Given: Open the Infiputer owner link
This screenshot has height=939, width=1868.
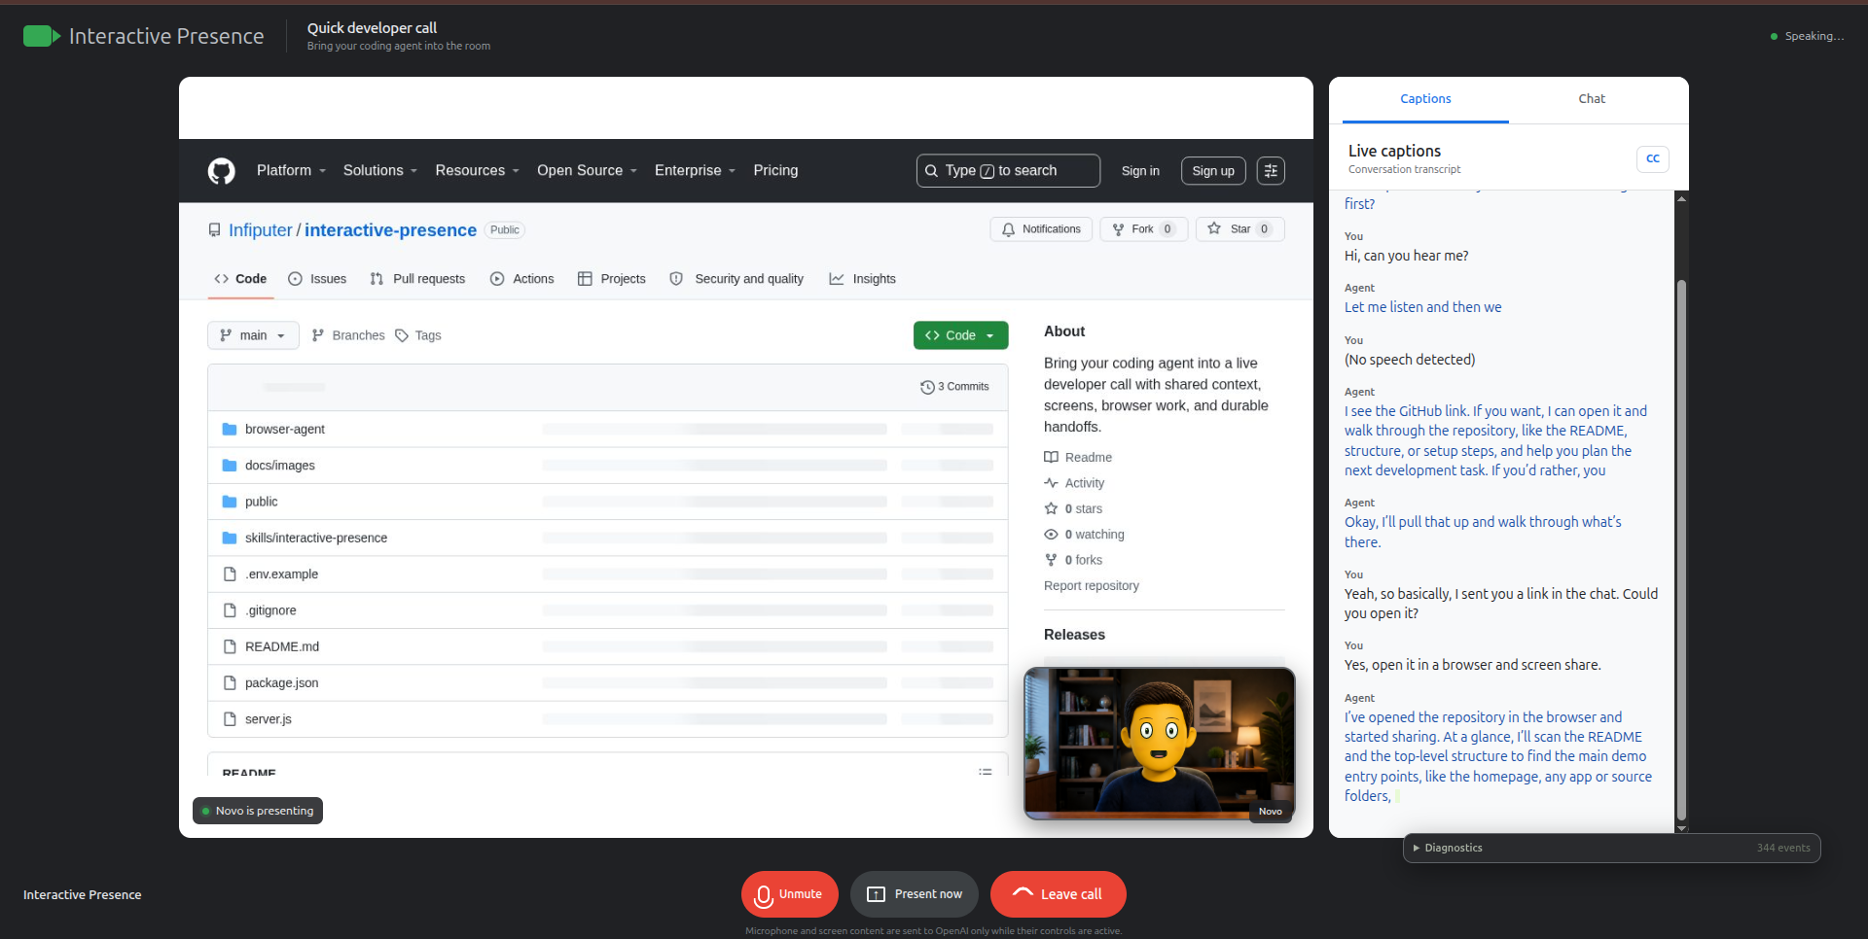Looking at the screenshot, I should pos(261,230).
